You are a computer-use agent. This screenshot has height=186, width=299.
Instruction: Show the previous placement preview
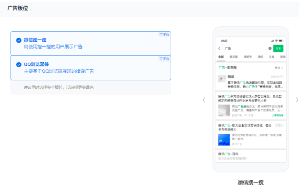pyautogui.click(x=204, y=100)
